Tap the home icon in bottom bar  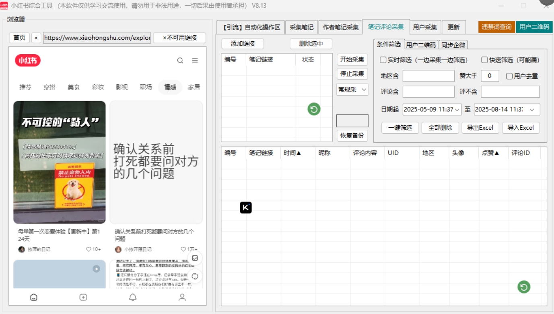tap(34, 297)
